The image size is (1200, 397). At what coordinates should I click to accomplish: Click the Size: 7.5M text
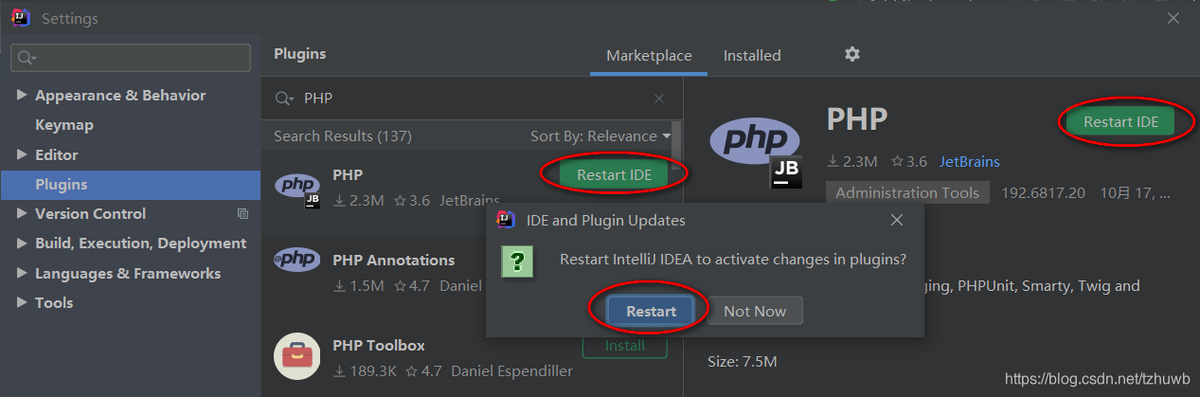tap(743, 362)
